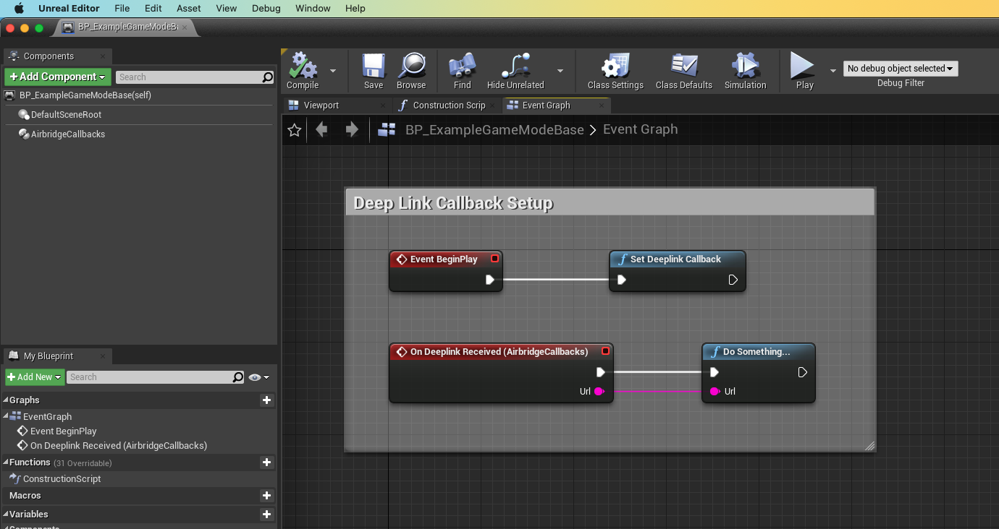The height and width of the screenshot is (529, 999).
Task: Click execution output pin of Event BeginPlay
Action: pyautogui.click(x=490, y=280)
